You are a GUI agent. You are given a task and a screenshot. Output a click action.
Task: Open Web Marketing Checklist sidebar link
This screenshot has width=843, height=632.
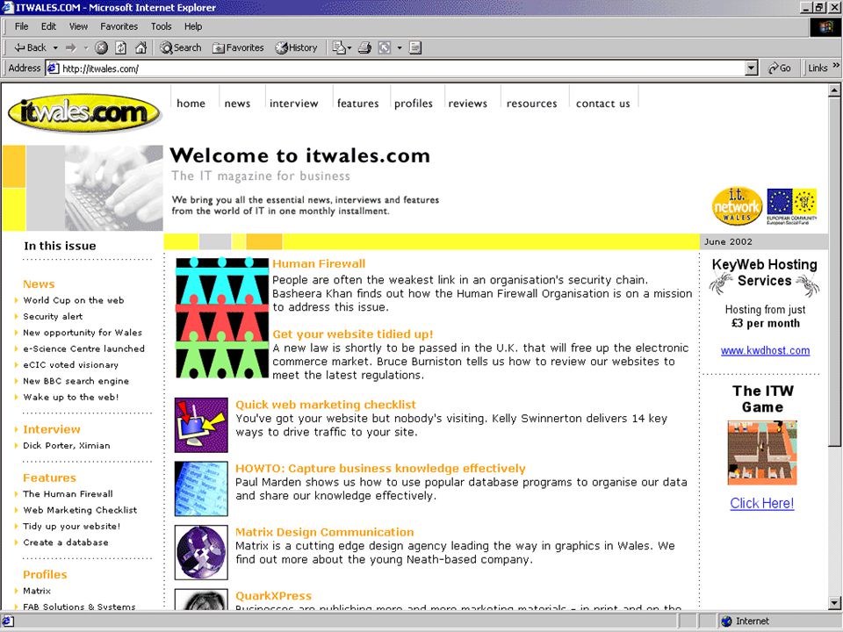(80, 510)
